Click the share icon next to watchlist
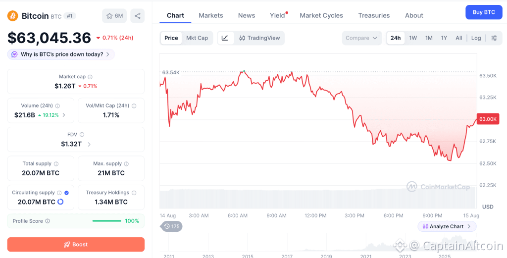The image size is (507, 258). [x=138, y=16]
